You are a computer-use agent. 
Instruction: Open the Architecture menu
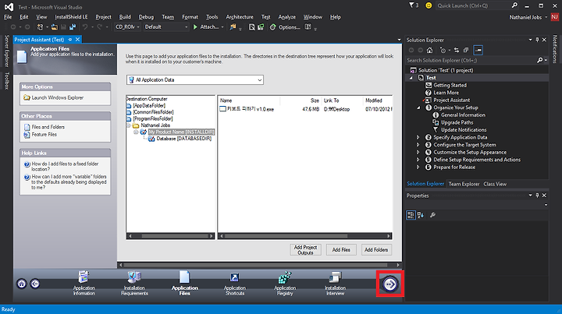(240, 17)
